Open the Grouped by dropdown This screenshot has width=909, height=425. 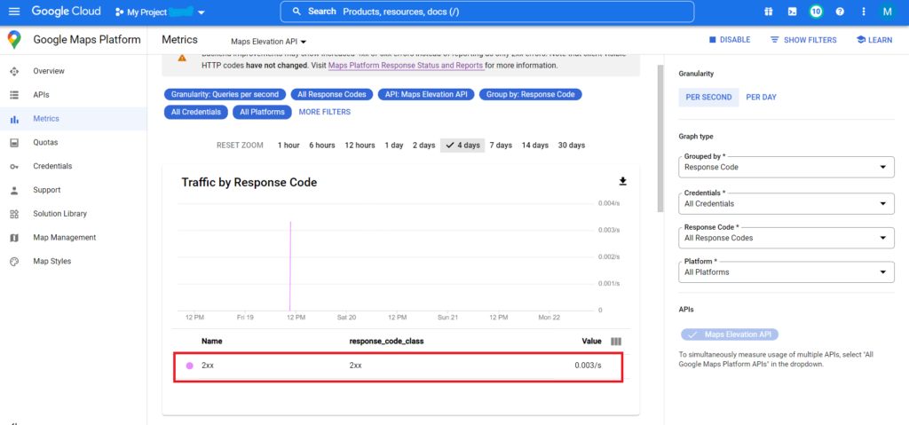click(786, 167)
